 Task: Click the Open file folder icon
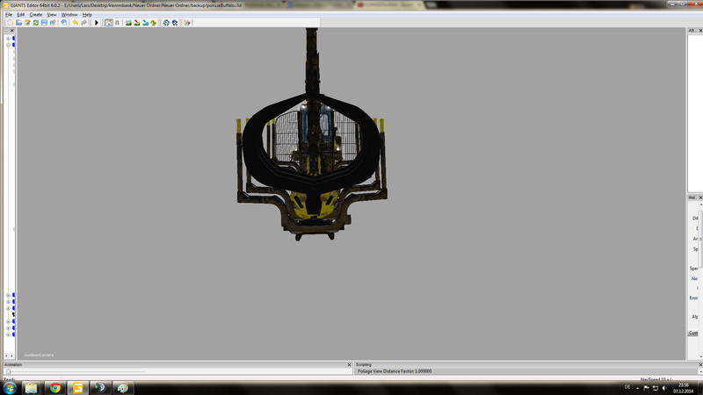click(18, 23)
